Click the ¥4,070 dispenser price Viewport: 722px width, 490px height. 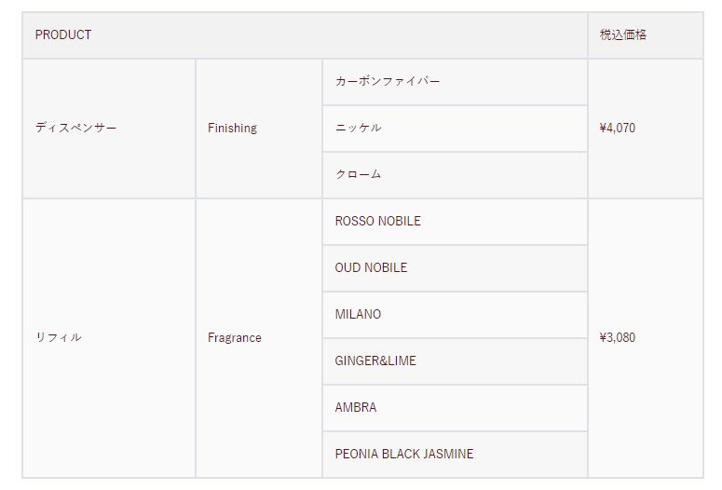618,129
